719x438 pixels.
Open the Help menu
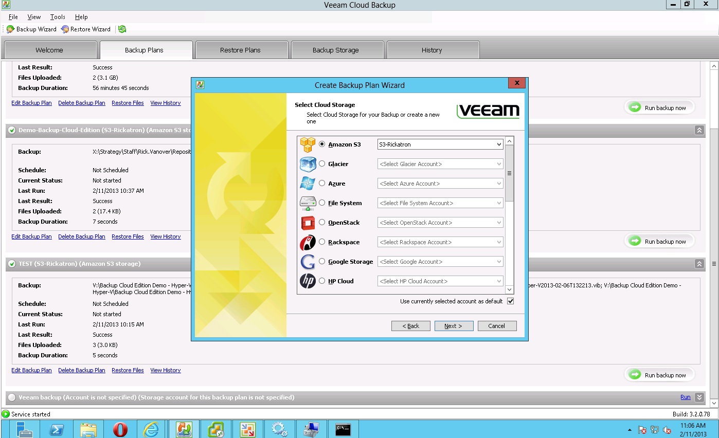click(x=81, y=17)
